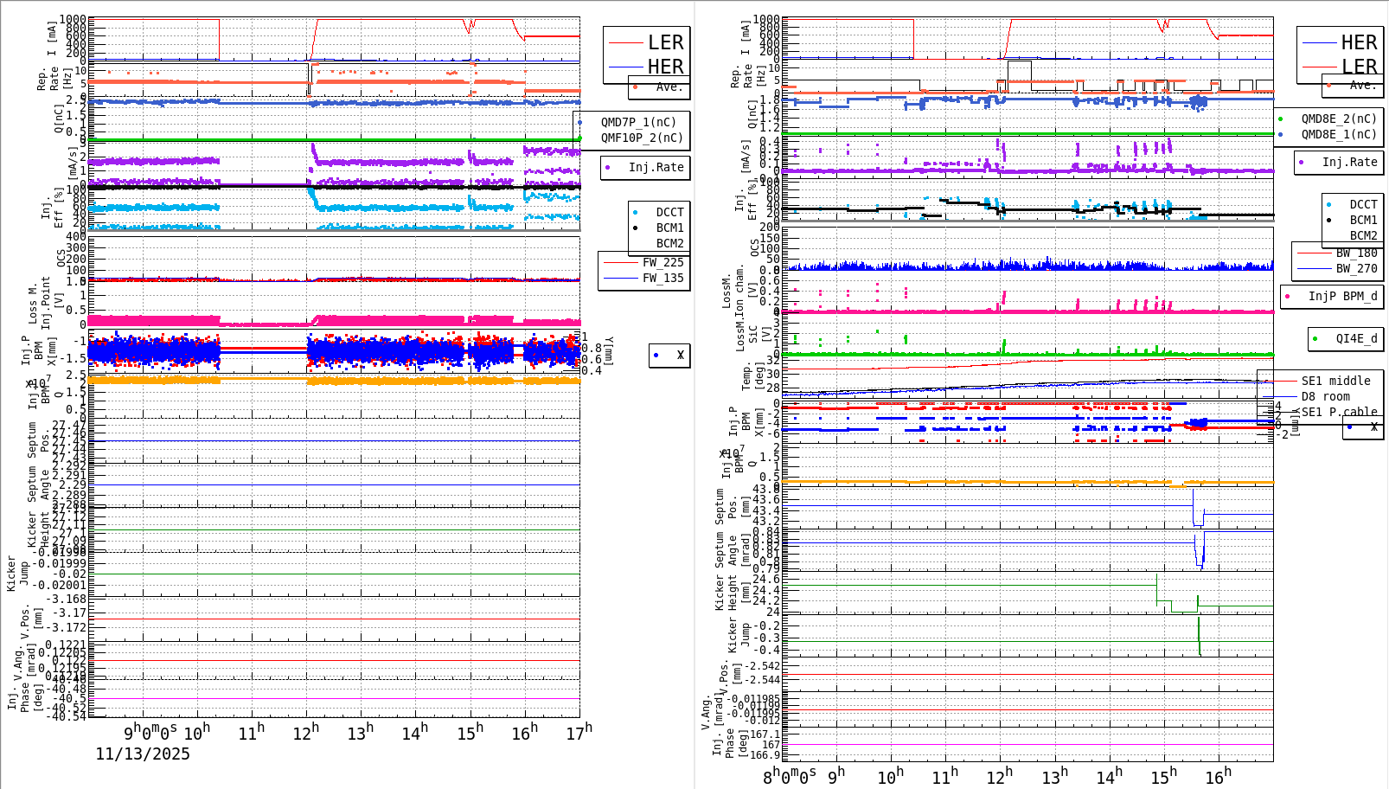Click the green QI4E_d legend marker
Viewport: 1389px width, 789px height.
coord(1316,339)
